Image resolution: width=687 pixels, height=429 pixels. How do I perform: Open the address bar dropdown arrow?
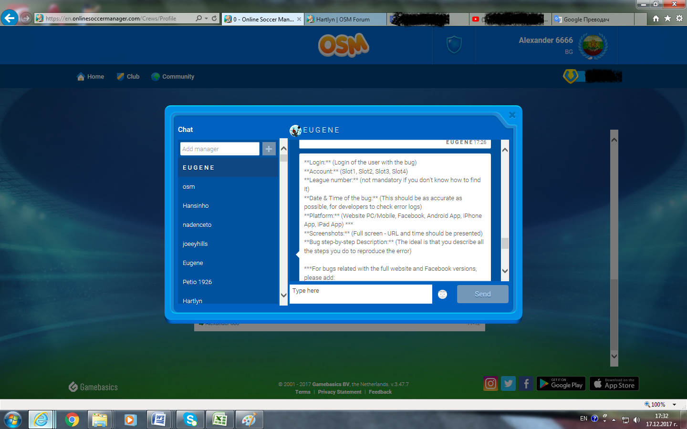[x=206, y=18]
